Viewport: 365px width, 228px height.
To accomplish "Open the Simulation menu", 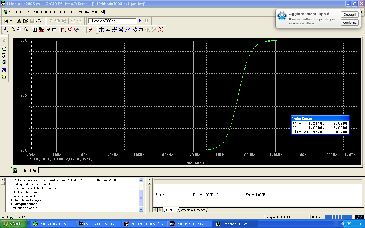I will pyautogui.click(x=40, y=12).
